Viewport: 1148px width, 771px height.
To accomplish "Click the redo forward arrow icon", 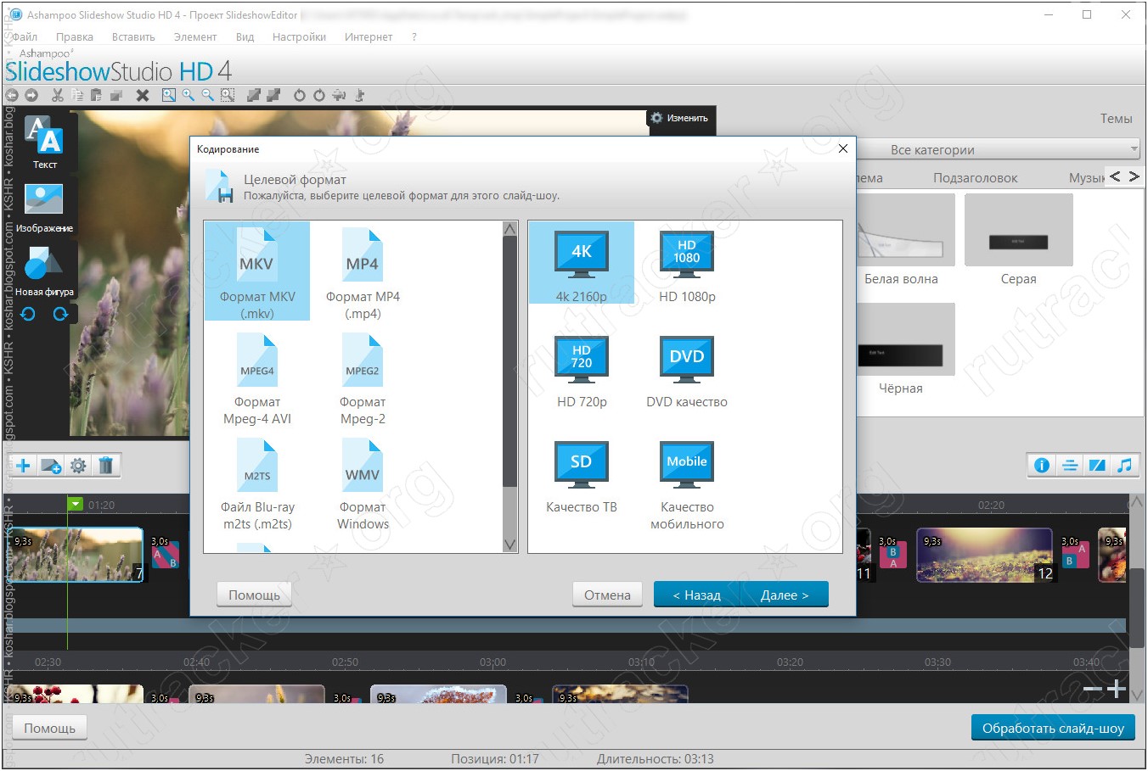I will pyautogui.click(x=31, y=95).
